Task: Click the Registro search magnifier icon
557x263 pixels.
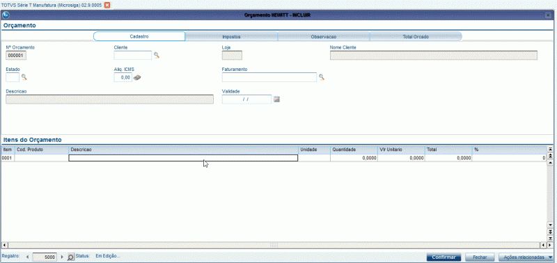Action: click(x=71, y=257)
